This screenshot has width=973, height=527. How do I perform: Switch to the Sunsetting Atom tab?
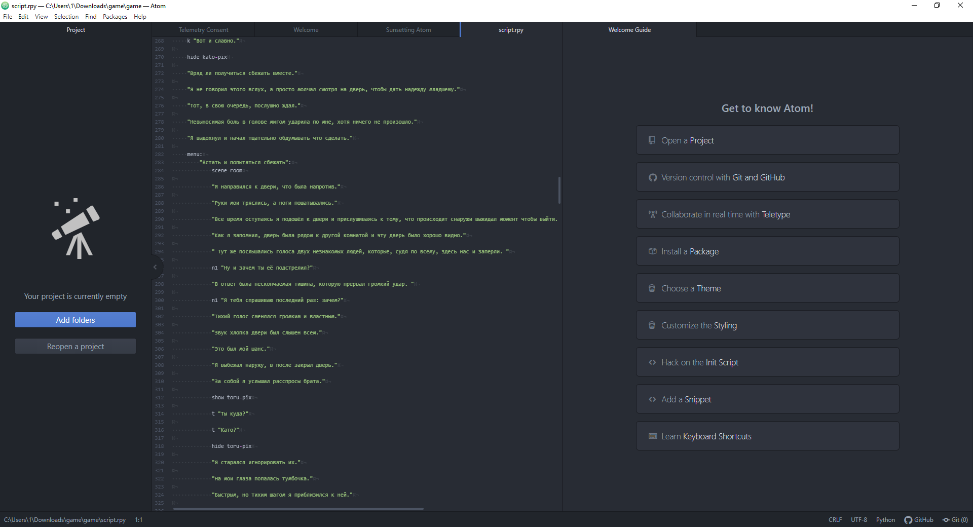408,30
